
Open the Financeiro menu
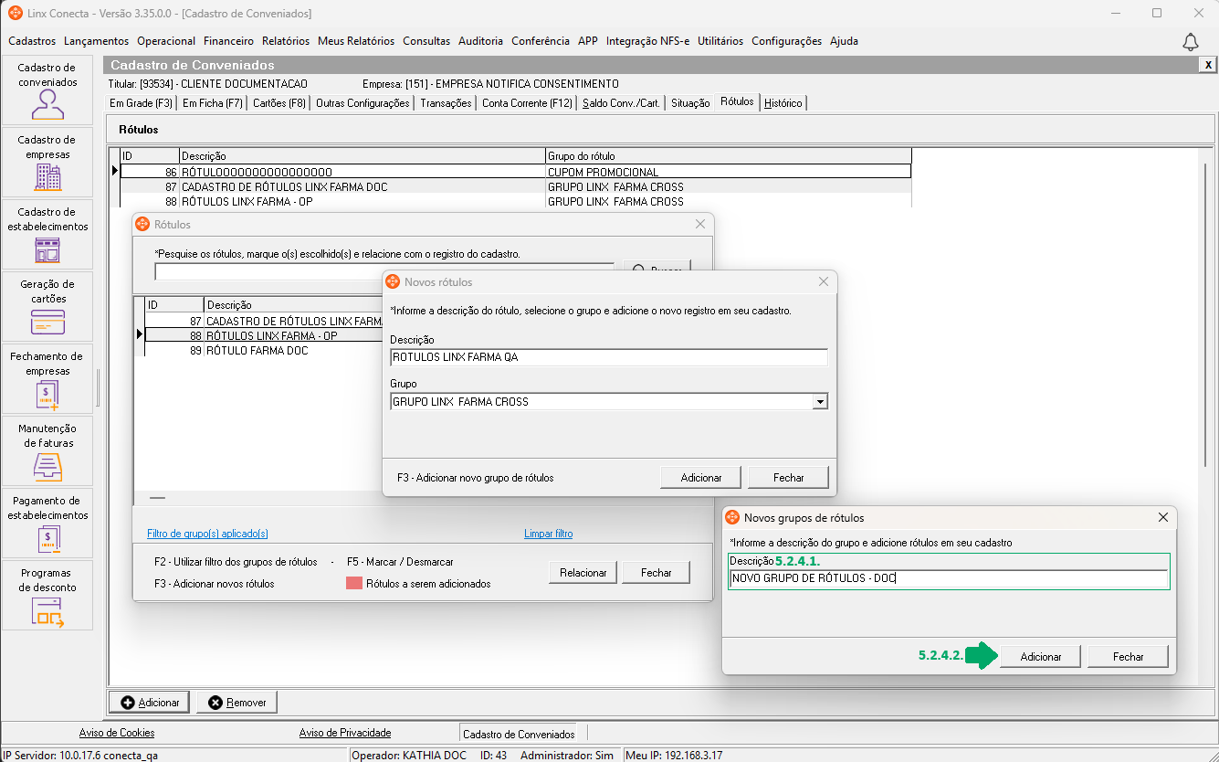(229, 41)
